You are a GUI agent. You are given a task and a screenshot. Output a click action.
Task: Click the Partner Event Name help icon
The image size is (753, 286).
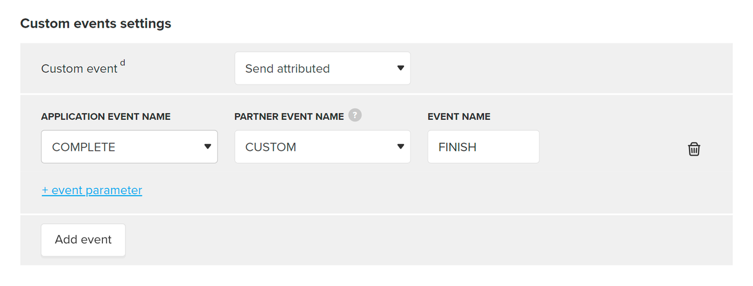[x=355, y=115]
